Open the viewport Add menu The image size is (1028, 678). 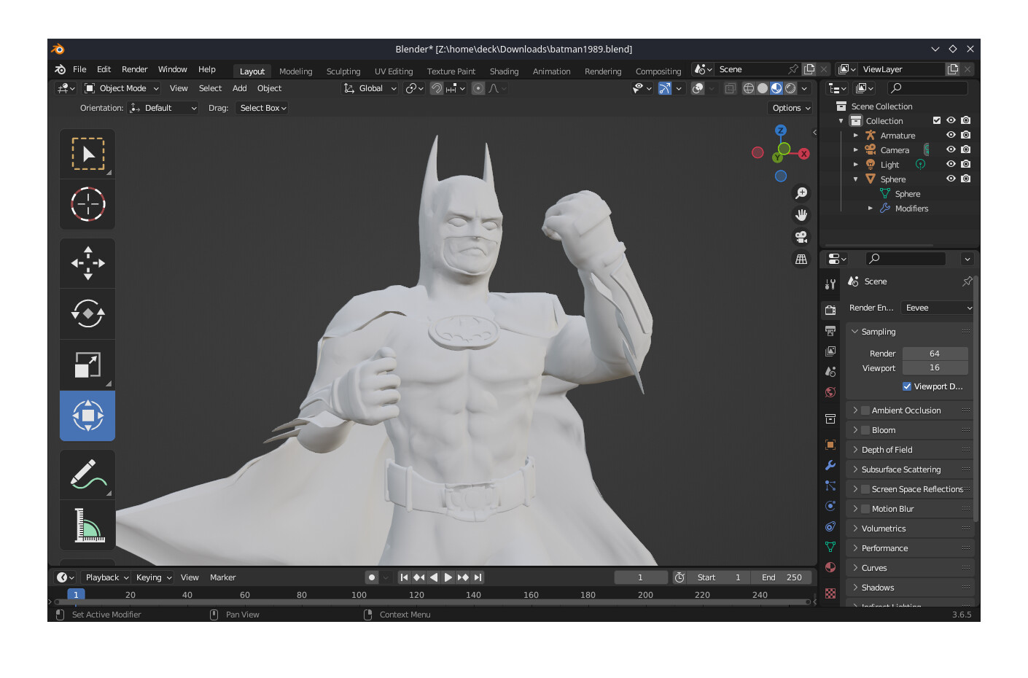[239, 88]
